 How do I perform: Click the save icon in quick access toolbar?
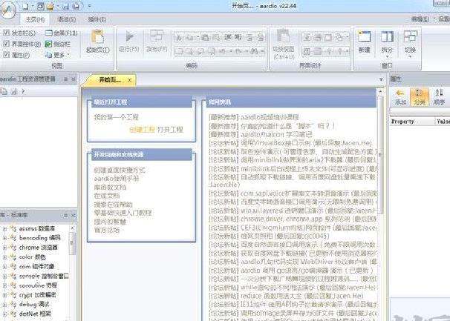pyautogui.click(x=66, y=6)
